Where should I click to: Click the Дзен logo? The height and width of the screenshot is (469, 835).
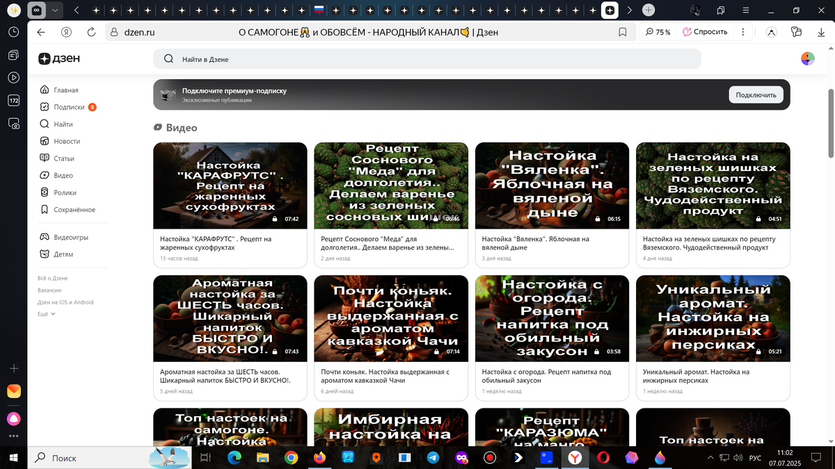(59, 59)
